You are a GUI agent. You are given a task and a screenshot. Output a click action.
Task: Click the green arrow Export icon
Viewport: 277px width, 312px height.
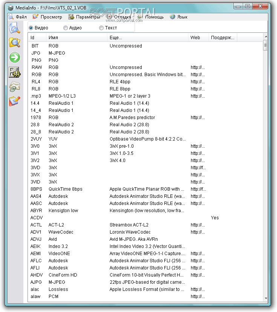(x=15, y=58)
